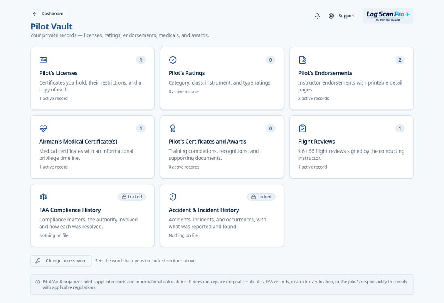Click the Locked badge on Accident & Incident History
The image size is (444, 303).
[262, 197]
